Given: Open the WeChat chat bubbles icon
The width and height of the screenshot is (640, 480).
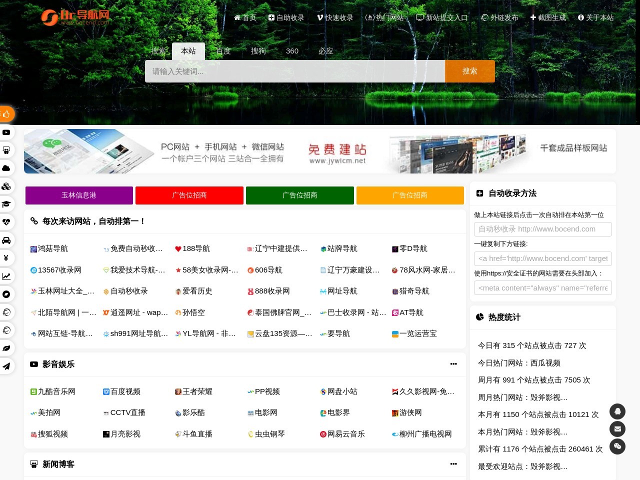Looking at the screenshot, I should pyautogui.click(x=617, y=446).
